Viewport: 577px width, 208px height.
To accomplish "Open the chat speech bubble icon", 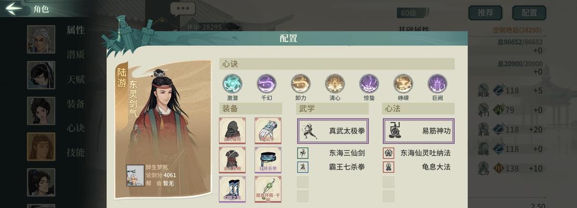I will (x=183, y=9).
